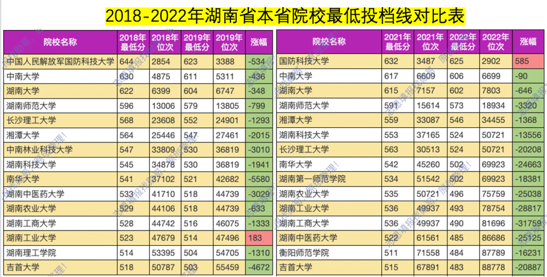Select the 2018 score cell 644
The height and width of the screenshot is (277, 547).
pyautogui.click(x=133, y=62)
